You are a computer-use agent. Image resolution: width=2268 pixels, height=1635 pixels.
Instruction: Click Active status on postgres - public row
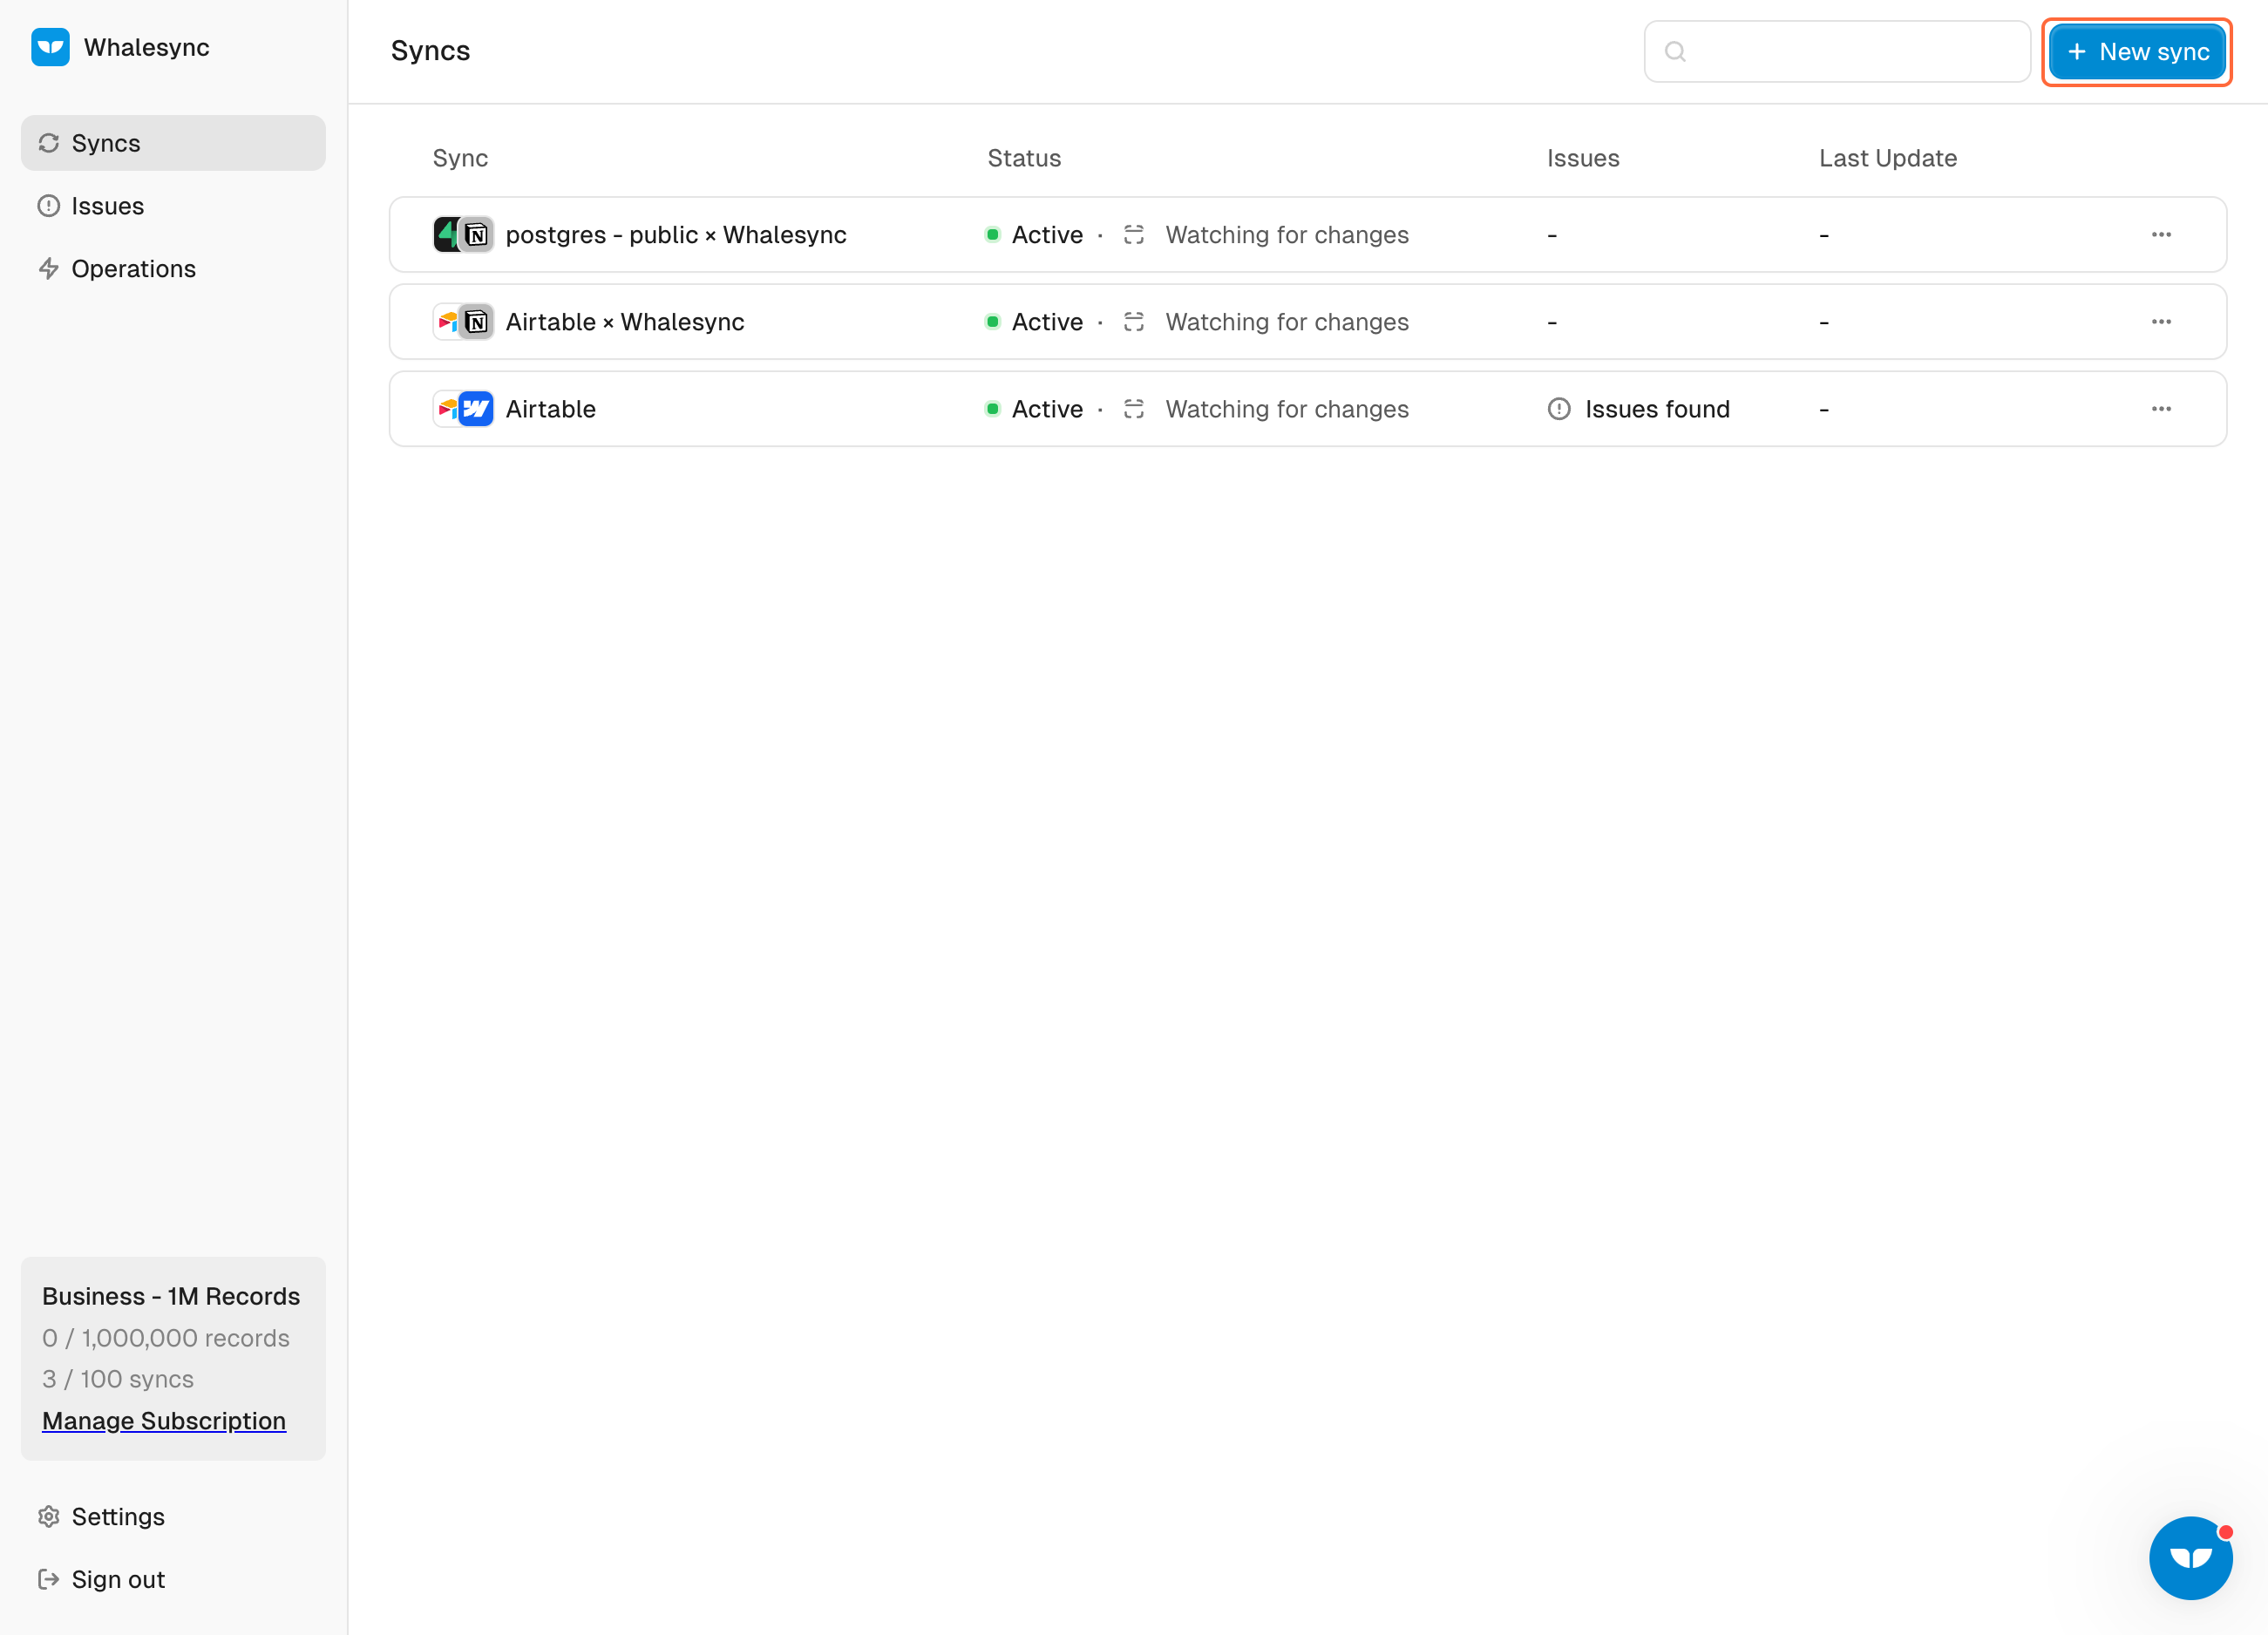1035,235
